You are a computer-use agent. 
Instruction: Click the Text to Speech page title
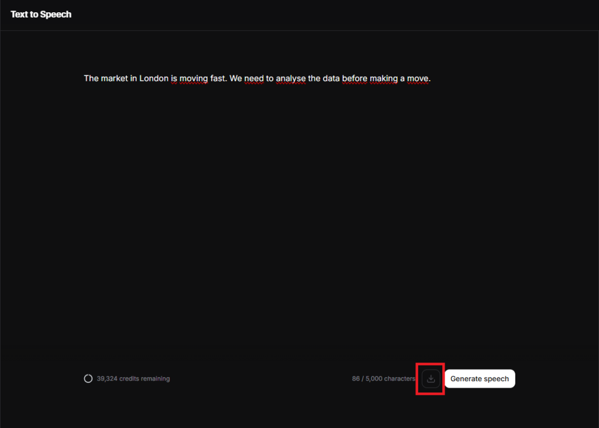coord(41,15)
